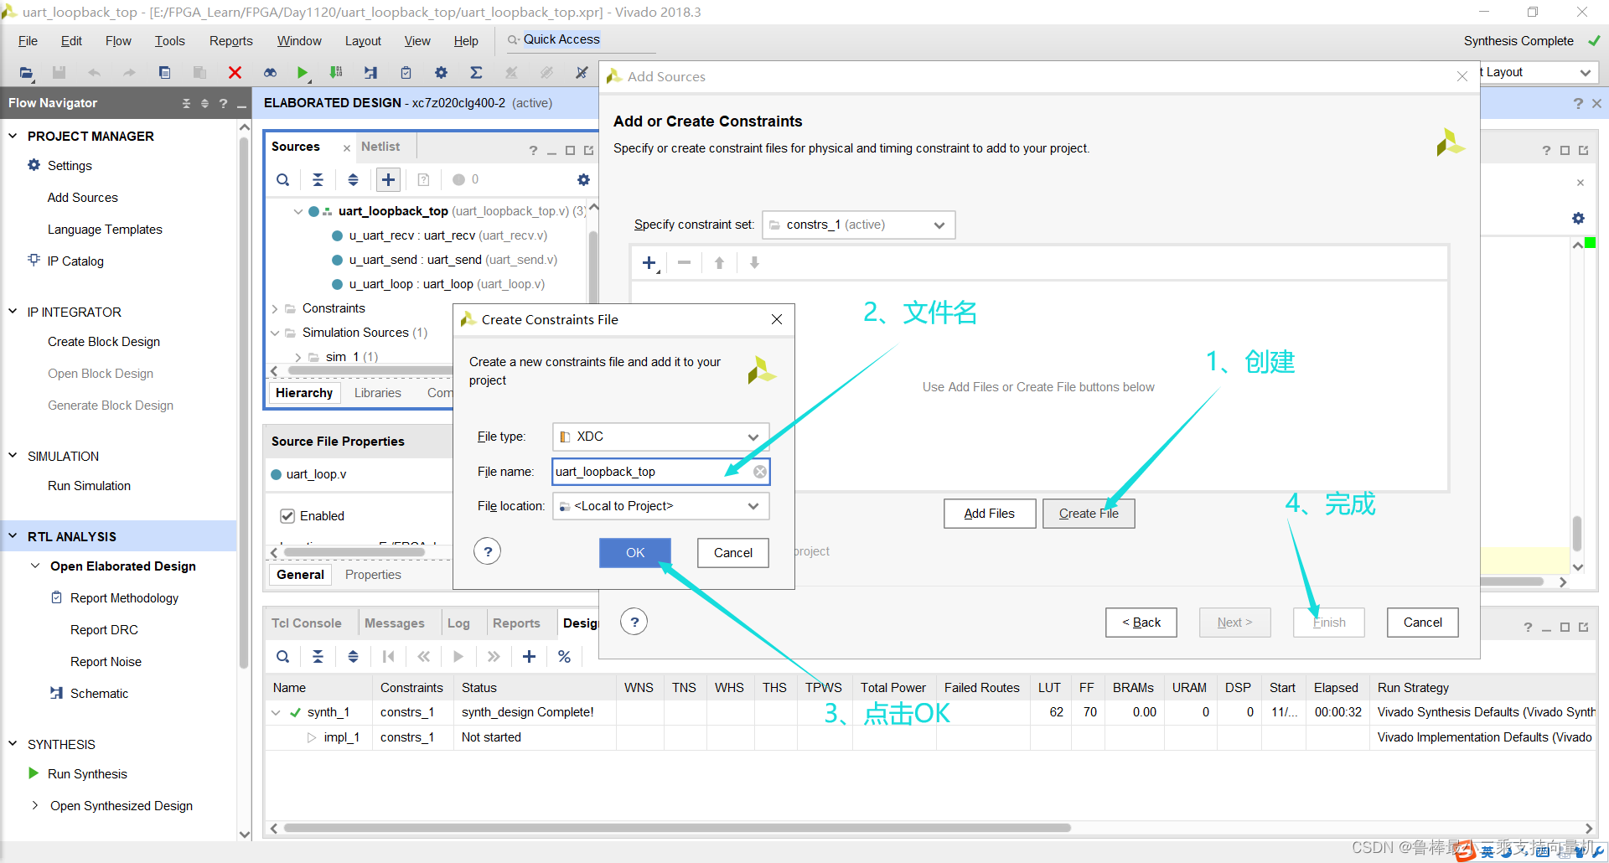Click move down arrow in constraints list
The image size is (1609, 863).
pyautogui.click(x=754, y=263)
